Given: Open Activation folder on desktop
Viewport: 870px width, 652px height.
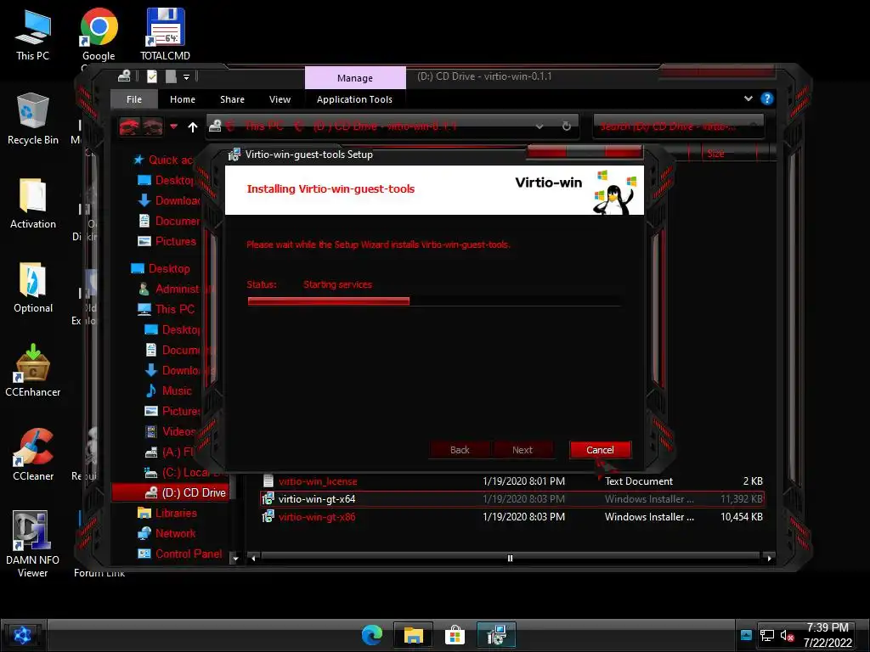Looking at the screenshot, I should (33, 204).
